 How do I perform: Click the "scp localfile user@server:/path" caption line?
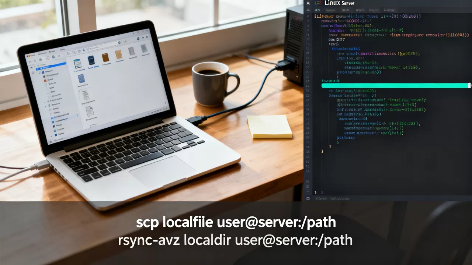(236, 222)
